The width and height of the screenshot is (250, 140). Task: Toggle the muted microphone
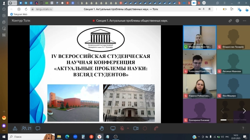(122, 128)
